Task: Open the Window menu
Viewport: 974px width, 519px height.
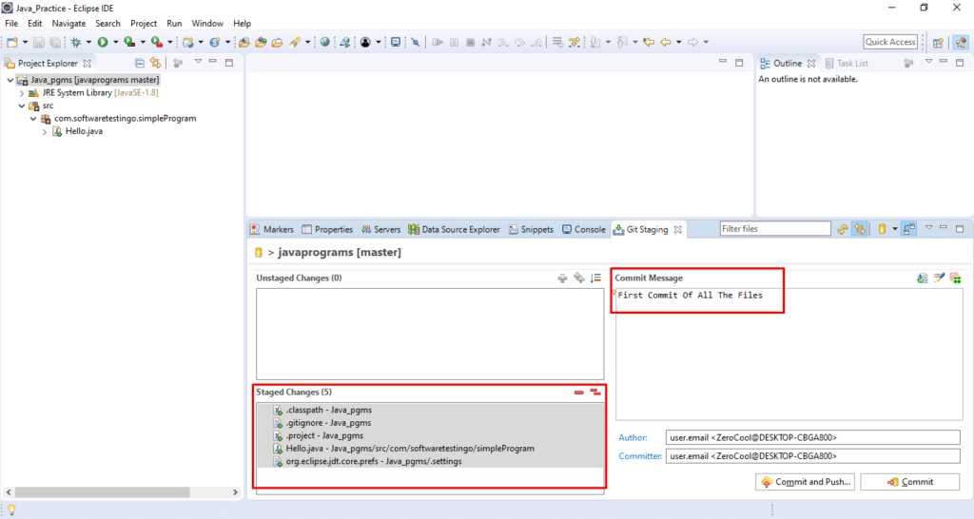Action: coord(207,23)
